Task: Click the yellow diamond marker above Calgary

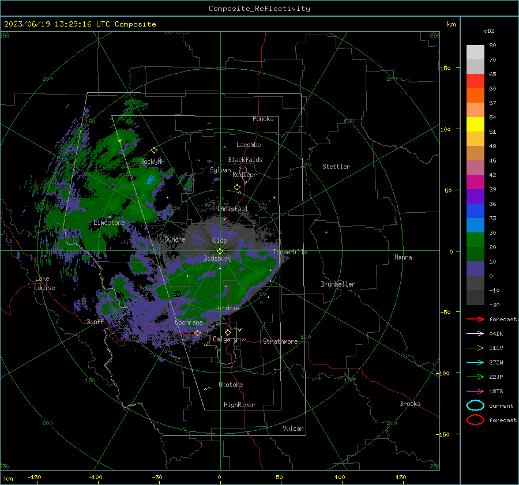Action: [x=228, y=332]
